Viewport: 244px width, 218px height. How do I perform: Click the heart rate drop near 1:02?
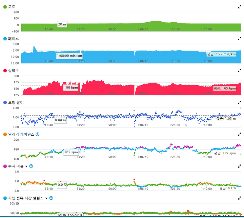135,90
